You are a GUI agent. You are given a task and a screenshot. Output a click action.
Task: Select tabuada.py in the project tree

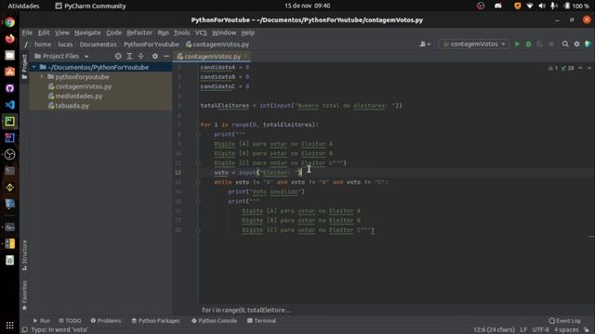[x=72, y=106]
